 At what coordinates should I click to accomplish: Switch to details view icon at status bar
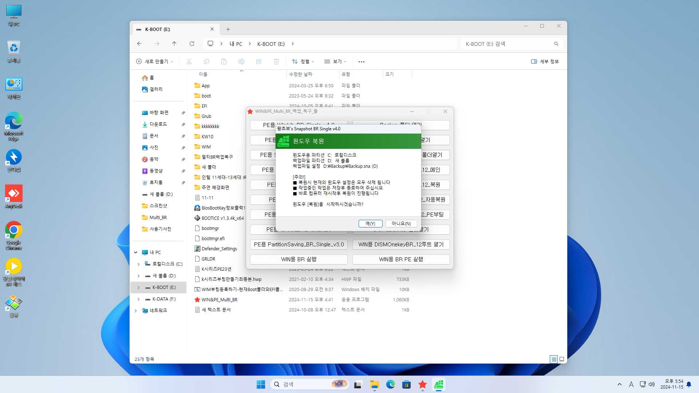(x=554, y=359)
